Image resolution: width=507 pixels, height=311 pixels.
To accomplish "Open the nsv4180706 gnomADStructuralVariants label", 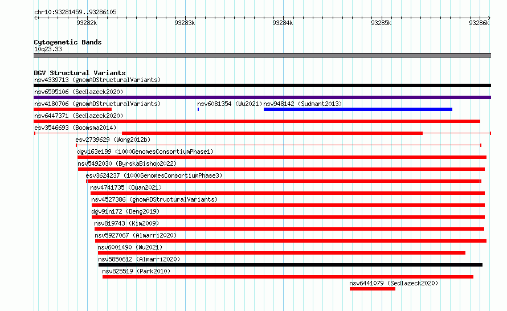I will click(97, 104).
